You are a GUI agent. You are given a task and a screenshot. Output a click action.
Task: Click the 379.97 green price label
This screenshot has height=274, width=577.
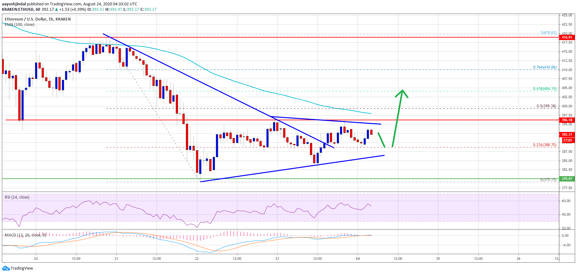click(x=567, y=179)
